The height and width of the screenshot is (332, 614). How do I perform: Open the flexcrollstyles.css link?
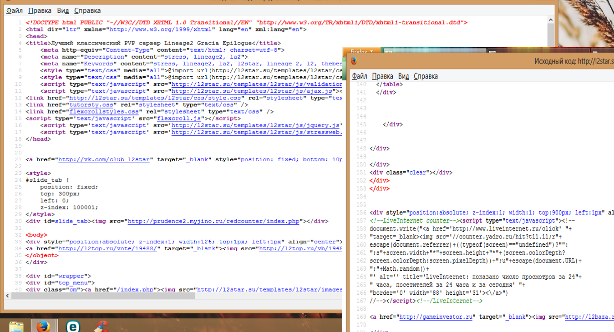(104, 111)
